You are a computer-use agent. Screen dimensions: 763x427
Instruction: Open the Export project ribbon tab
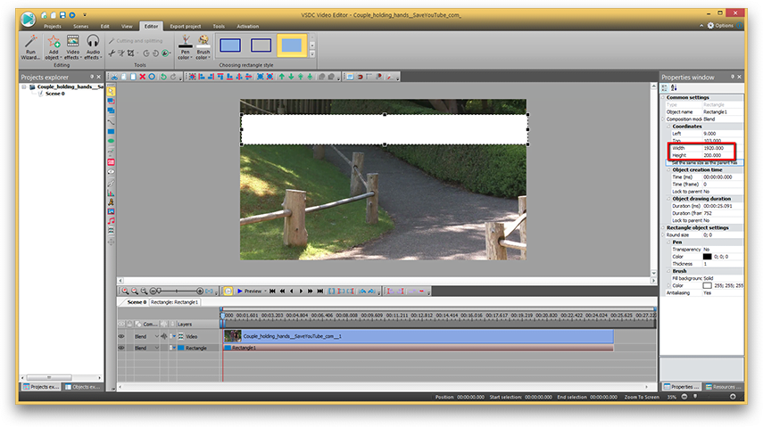[x=186, y=26]
